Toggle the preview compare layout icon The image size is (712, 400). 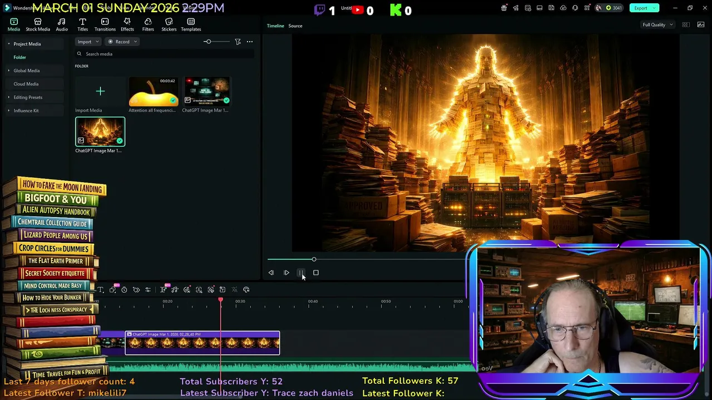[686, 24]
